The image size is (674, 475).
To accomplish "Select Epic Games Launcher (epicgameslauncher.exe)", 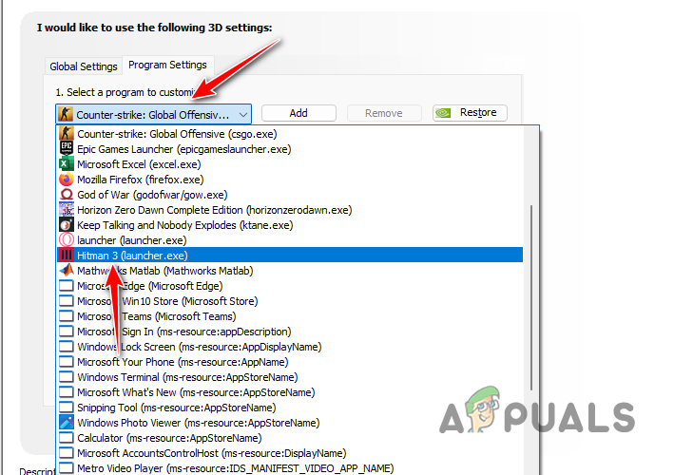I will click(x=290, y=148).
